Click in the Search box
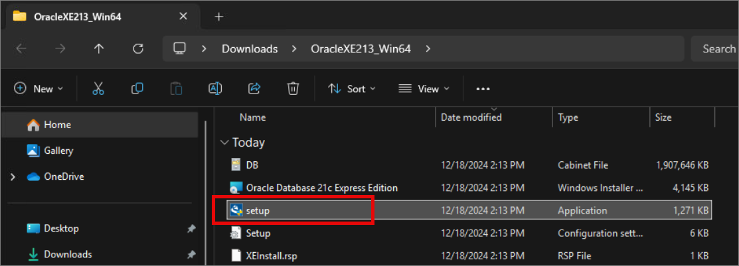The image size is (739, 266). pos(714,48)
